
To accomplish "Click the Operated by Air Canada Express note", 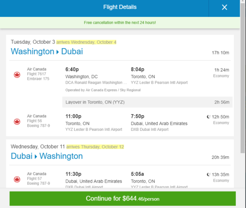I will tap(103, 90).
